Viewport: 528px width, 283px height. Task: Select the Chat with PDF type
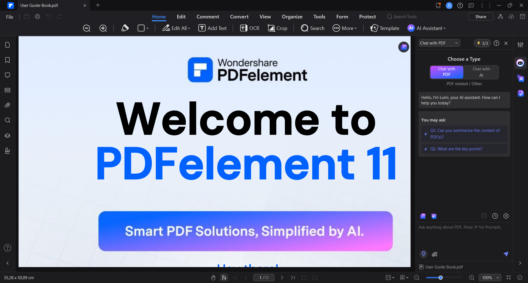tap(447, 72)
